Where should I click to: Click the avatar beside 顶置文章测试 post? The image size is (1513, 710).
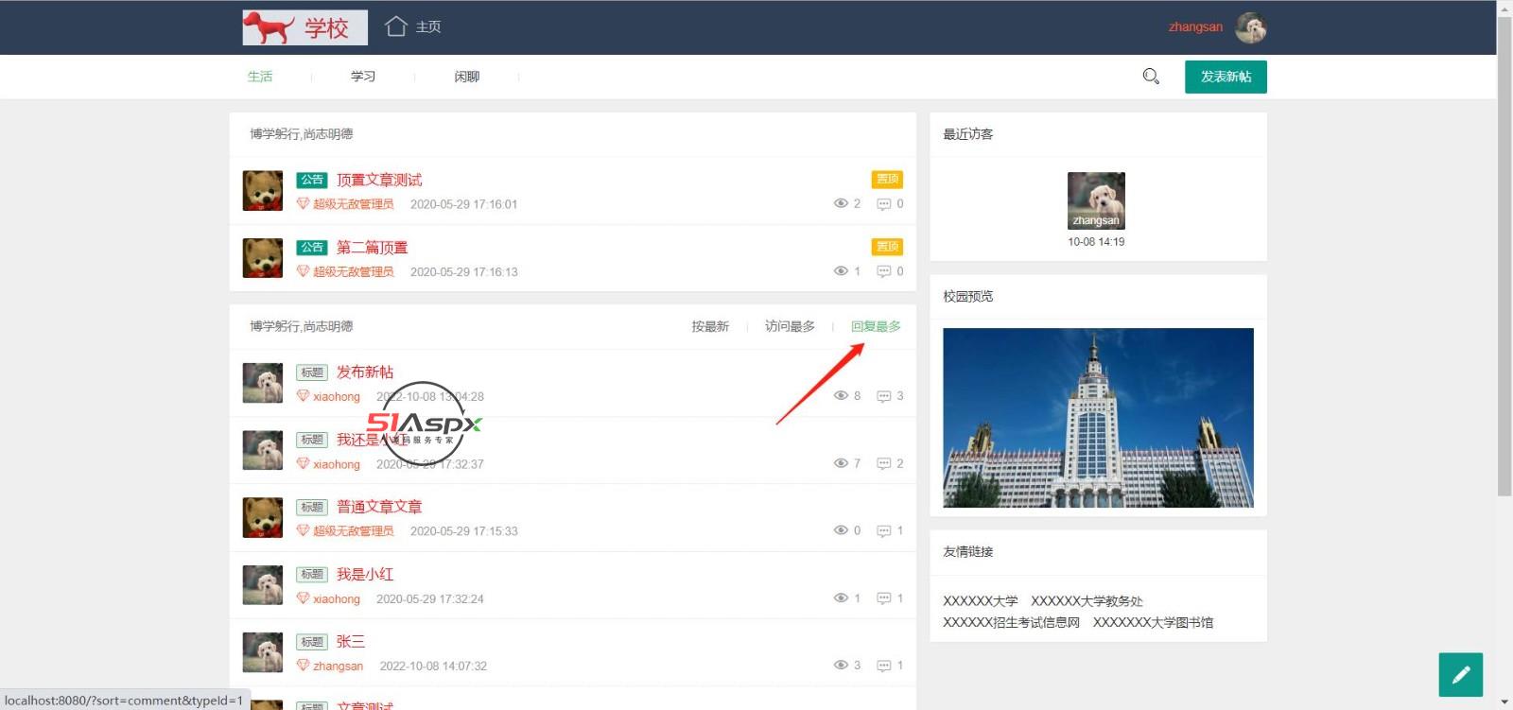(x=263, y=190)
